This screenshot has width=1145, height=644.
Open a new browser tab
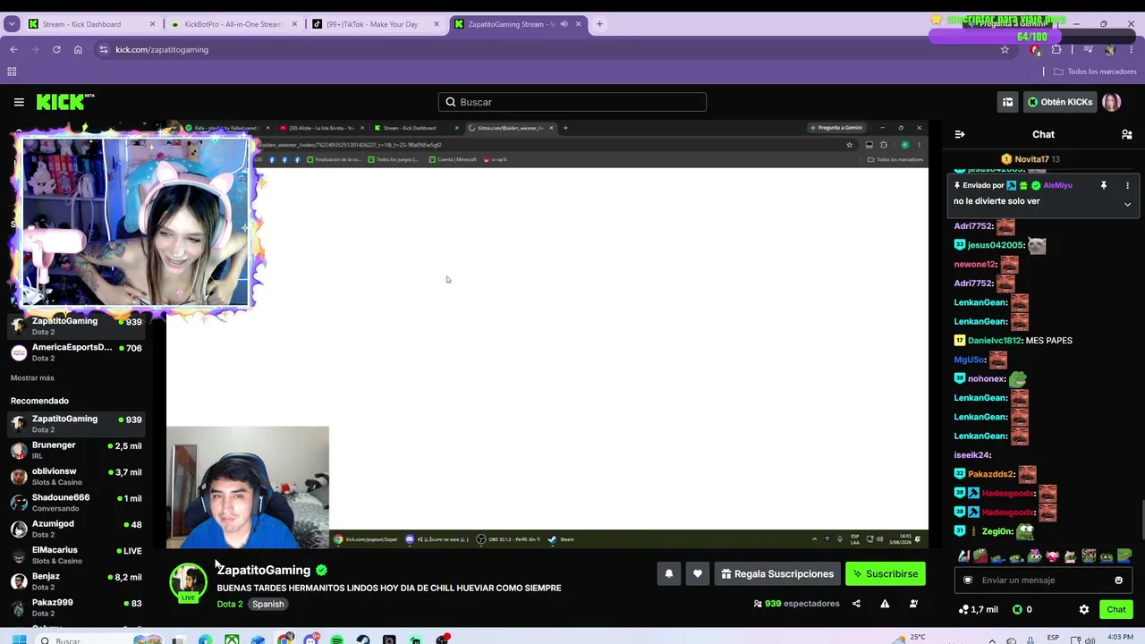pos(599,24)
